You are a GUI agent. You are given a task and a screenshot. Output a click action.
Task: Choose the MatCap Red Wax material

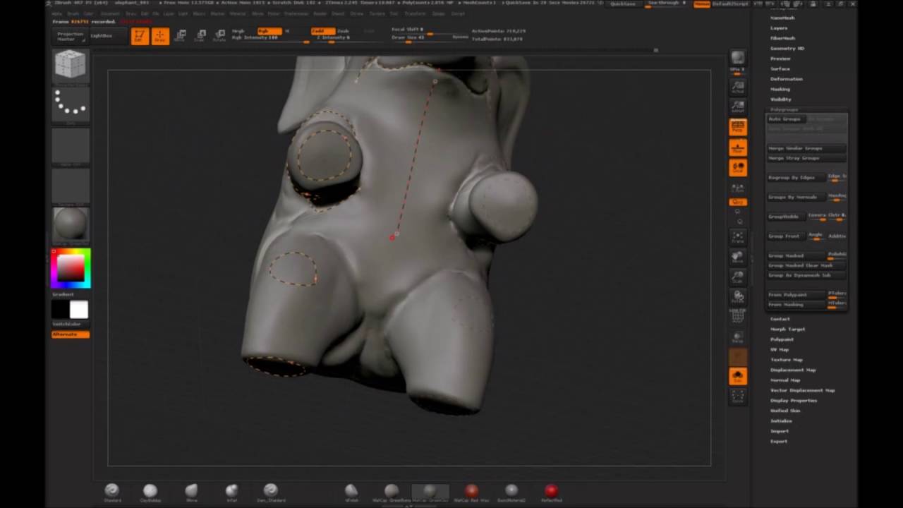[x=471, y=492]
